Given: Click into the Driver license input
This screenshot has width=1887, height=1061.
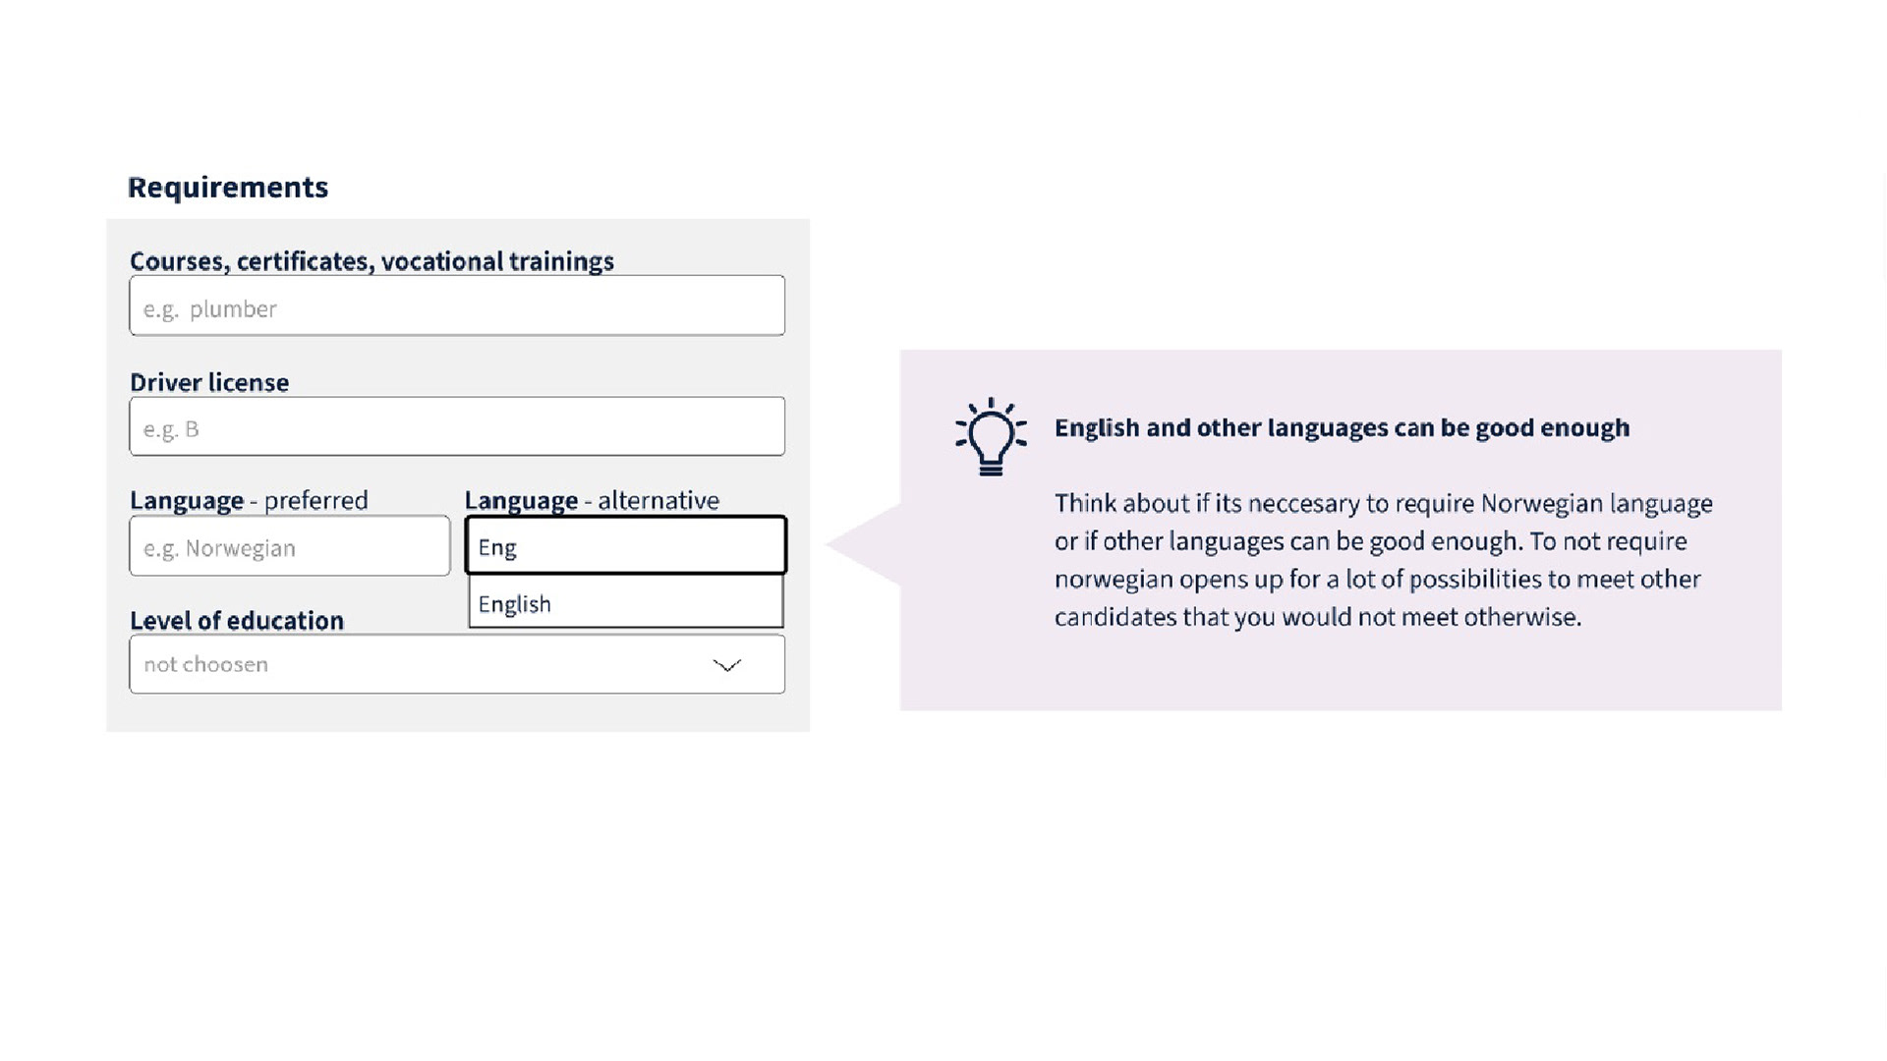Looking at the screenshot, I should point(456,427).
